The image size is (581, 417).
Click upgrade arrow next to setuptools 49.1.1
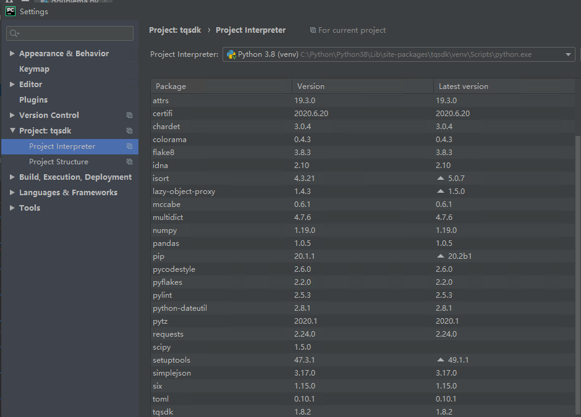pyautogui.click(x=440, y=360)
